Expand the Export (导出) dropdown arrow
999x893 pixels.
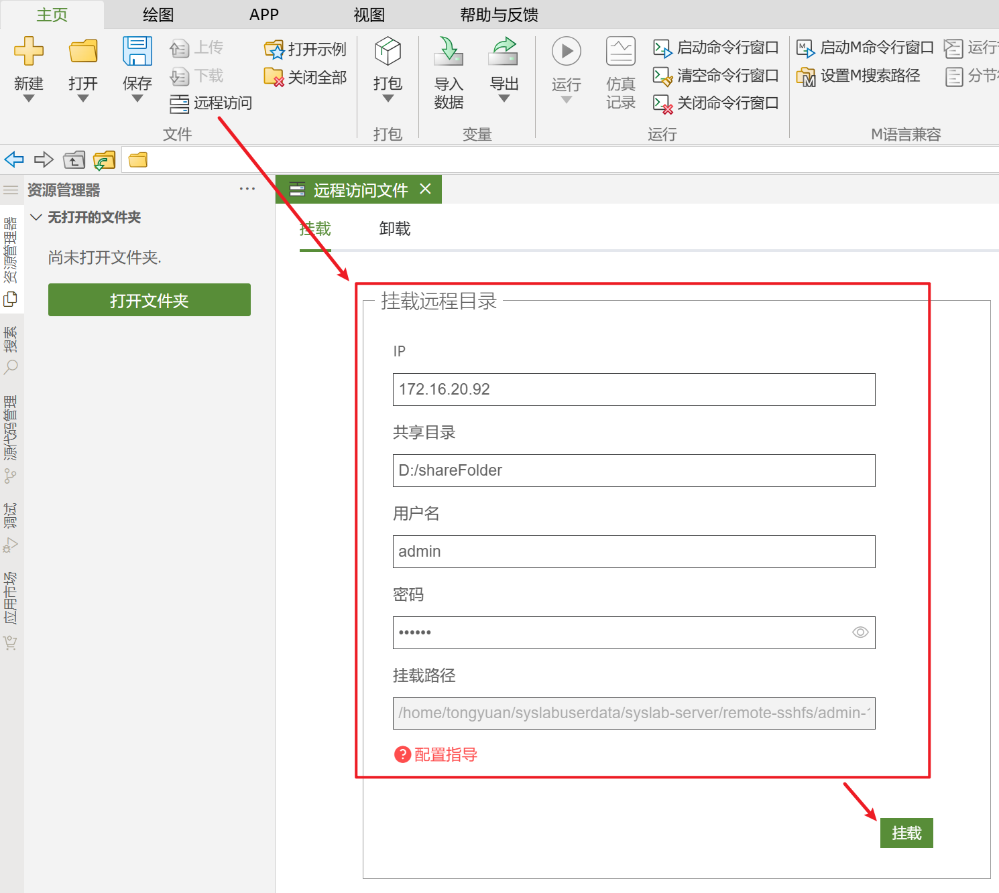(x=504, y=98)
